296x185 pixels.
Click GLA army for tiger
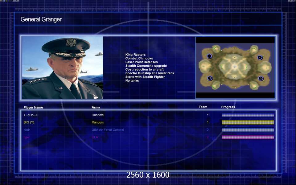pyautogui.click(x=95, y=137)
